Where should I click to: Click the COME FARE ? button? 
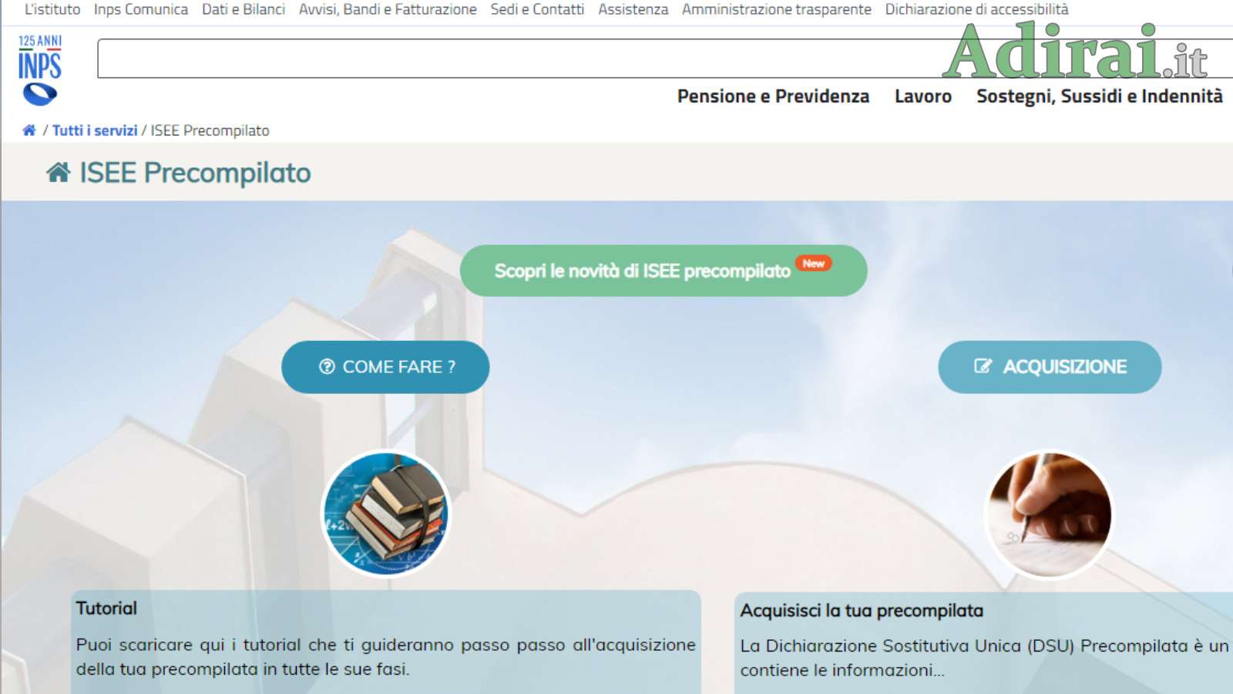tap(385, 367)
